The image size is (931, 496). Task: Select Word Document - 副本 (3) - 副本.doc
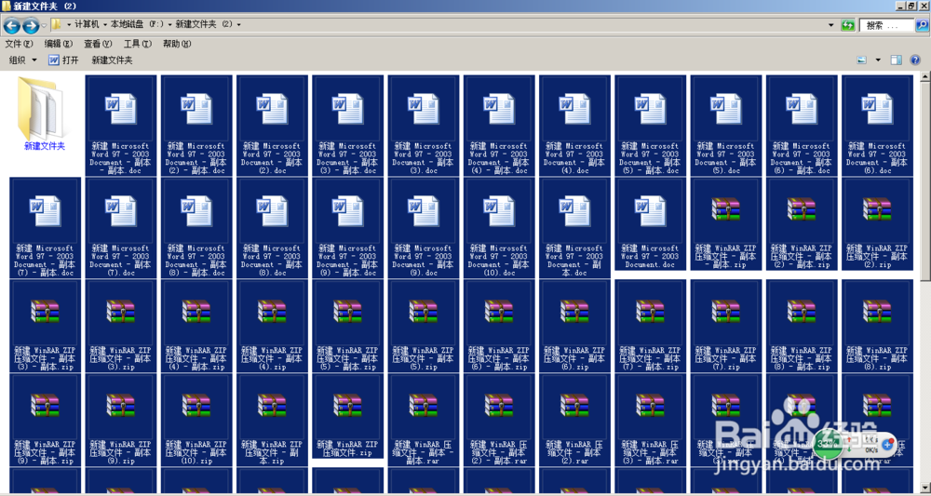pyautogui.click(x=348, y=126)
